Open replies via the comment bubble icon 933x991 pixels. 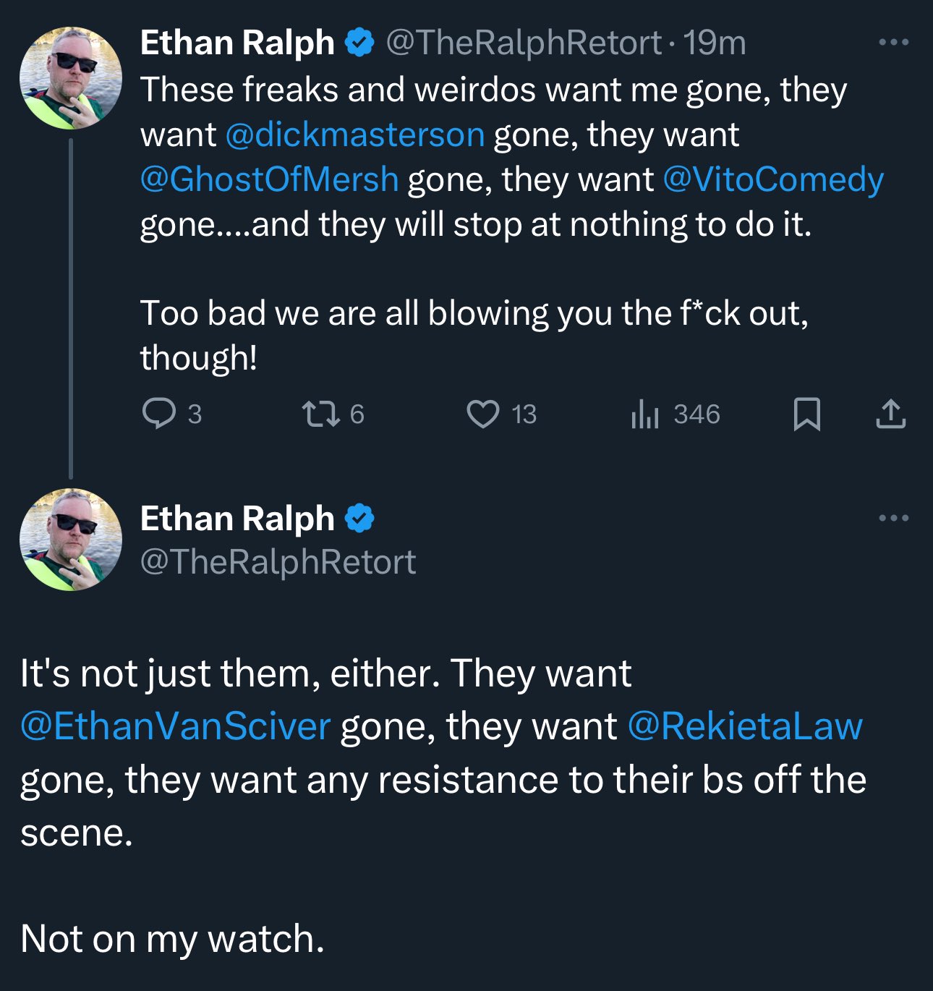158,414
